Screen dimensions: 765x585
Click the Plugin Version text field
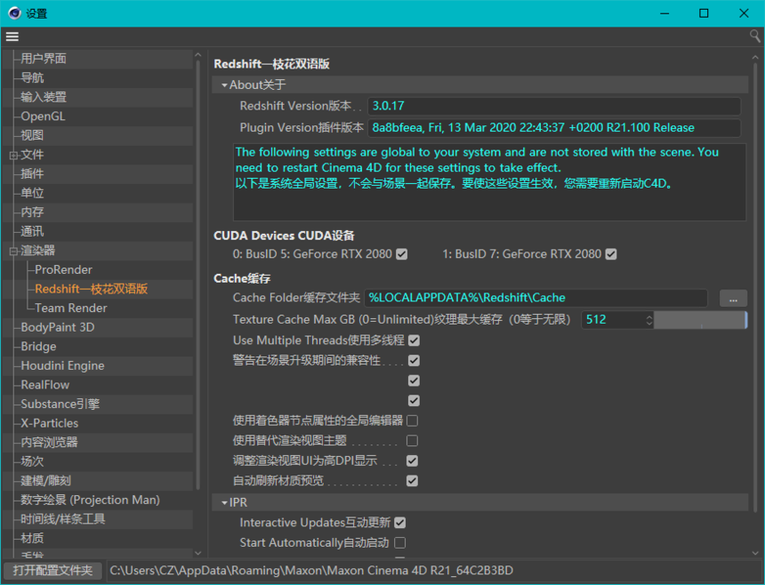click(554, 128)
